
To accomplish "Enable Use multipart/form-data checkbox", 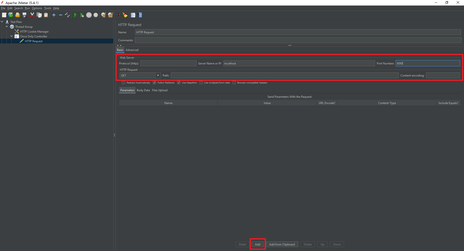I will [x=201, y=83].
